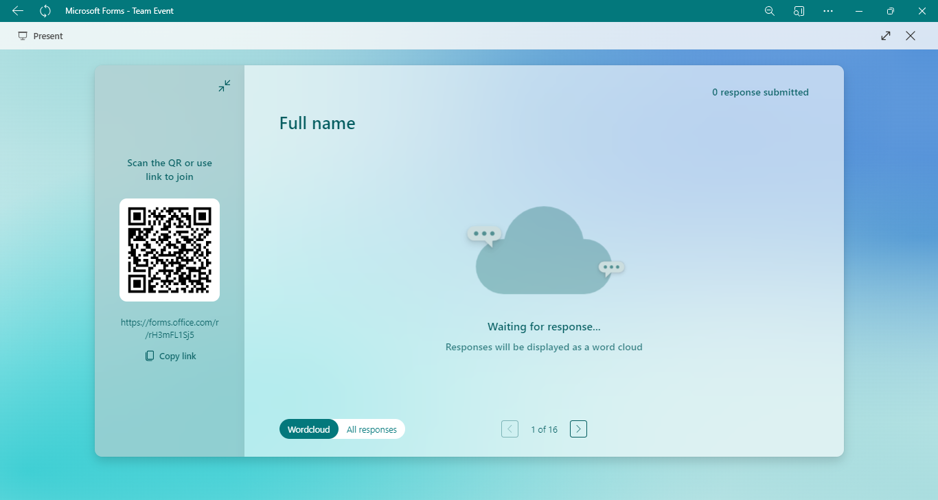Open the forms.office.com join link
The width and height of the screenshot is (938, 500).
click(x=170, y=328)
